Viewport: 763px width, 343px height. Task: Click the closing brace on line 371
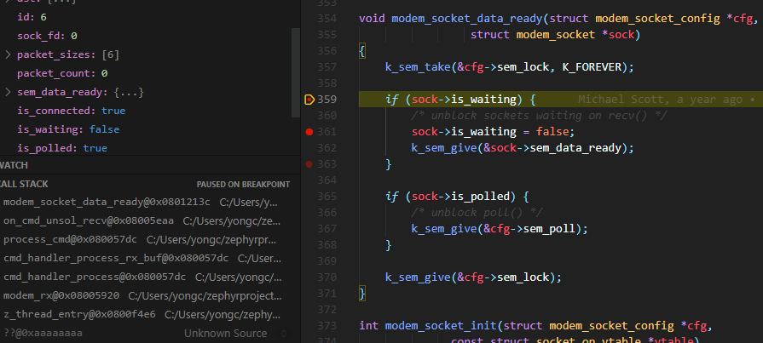[x=362, y=294]
